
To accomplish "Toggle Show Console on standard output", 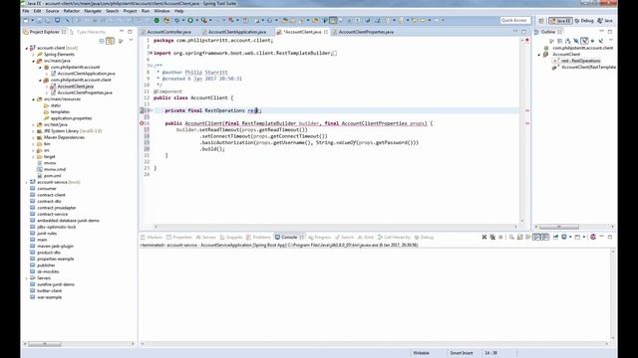I will 536,237.
